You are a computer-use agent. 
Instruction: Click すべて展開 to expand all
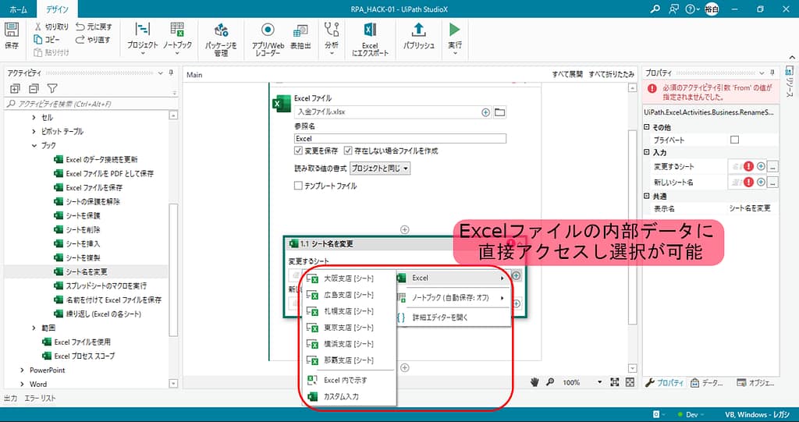point(567,75)
